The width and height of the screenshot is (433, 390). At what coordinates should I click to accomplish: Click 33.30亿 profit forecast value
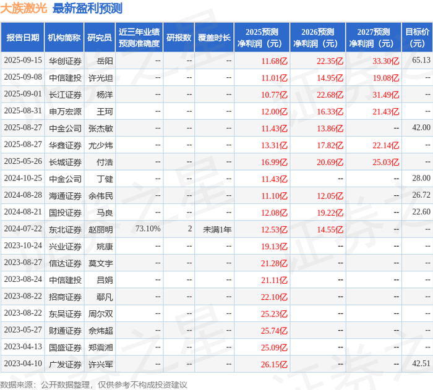tap(386, 61)
